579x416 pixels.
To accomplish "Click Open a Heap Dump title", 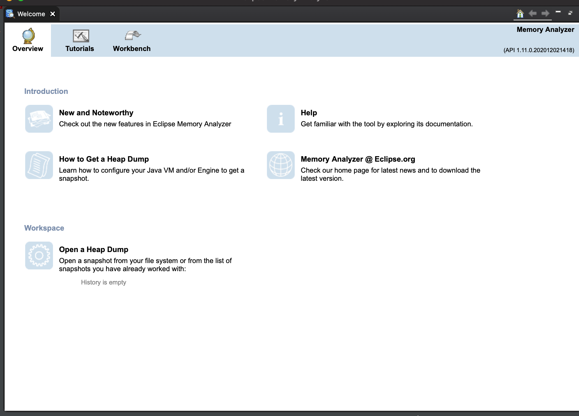I will click(x=94, y=249).
